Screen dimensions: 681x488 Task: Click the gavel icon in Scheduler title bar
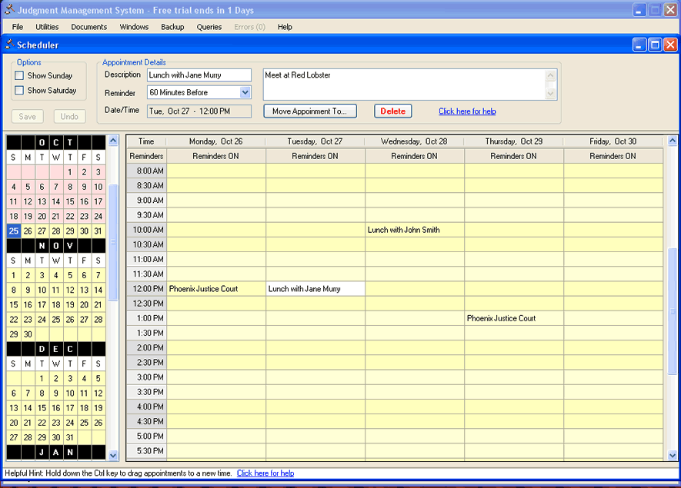coord(9,45)
